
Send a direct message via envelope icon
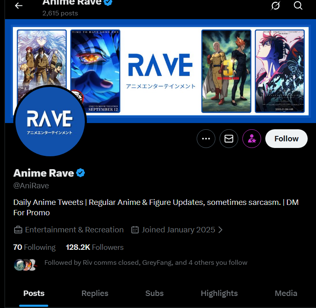click(x=229, y=138)
